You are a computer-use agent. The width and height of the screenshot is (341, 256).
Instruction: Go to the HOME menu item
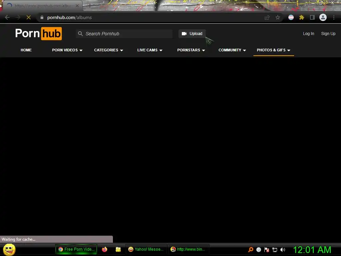[26, 50]
